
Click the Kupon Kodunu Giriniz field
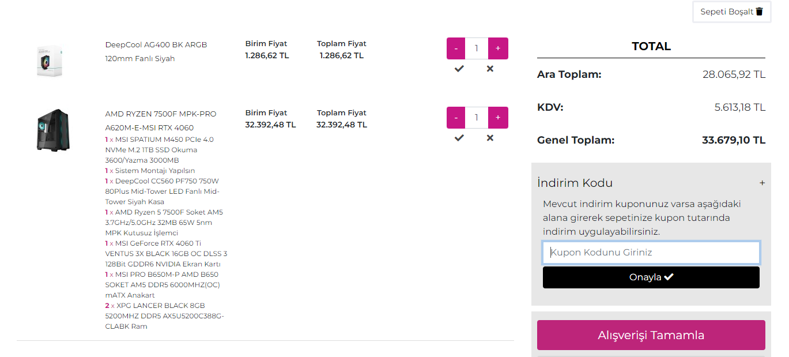pyautogui.click(x=651, y=253)
